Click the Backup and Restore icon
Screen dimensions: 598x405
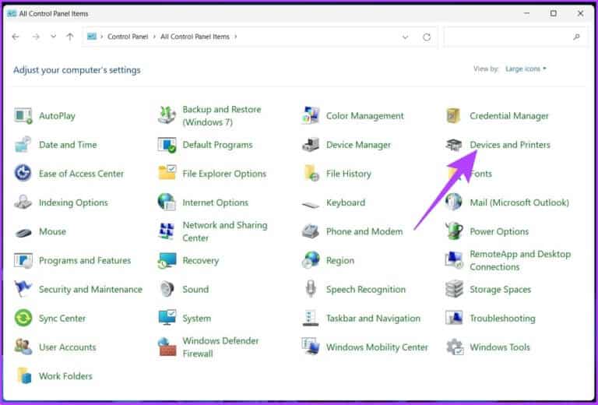pyautogui.click(x=167, y=115)
